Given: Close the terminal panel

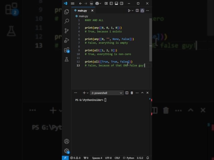Looking at the screenshot, I should tap(147, 93).
